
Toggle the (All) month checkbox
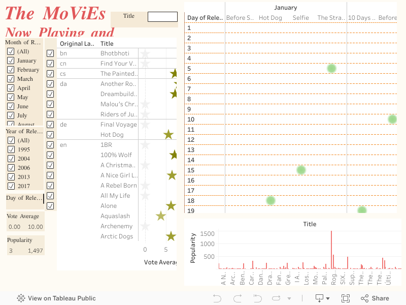coord(11,51)
